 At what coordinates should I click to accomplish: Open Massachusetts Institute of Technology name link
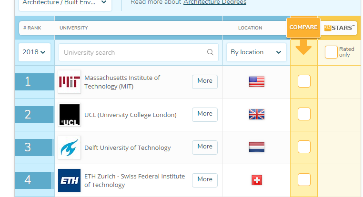(x=122, y=82)
